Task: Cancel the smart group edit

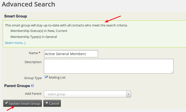Action: pos(52,103)
